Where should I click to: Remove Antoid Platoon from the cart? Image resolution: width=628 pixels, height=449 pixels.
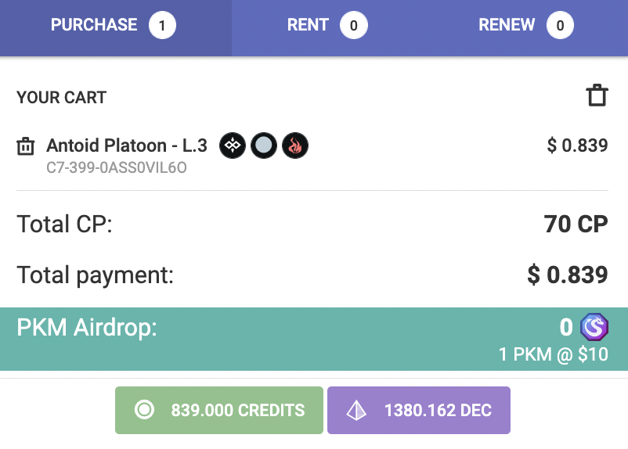26,146
